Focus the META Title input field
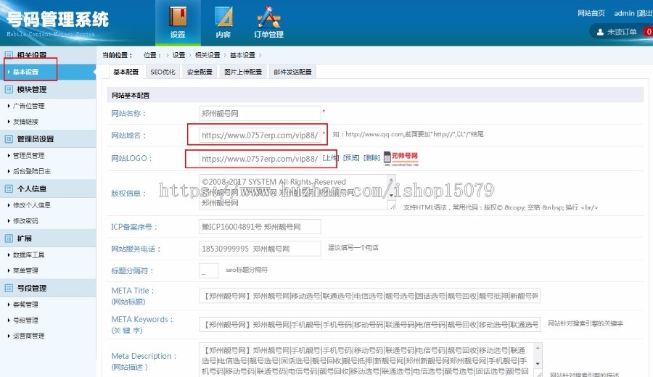This screenshot has width=653, height=377. pyautogui.click(x=369, y=296)
